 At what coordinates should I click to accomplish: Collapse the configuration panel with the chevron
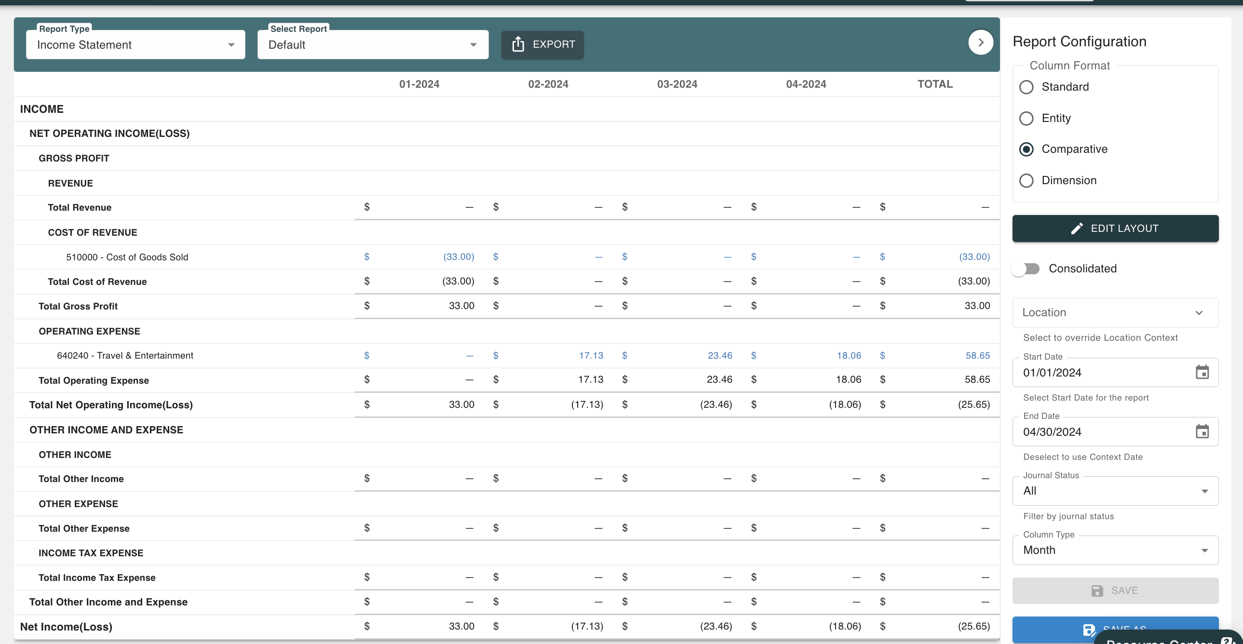pos(981,42)
